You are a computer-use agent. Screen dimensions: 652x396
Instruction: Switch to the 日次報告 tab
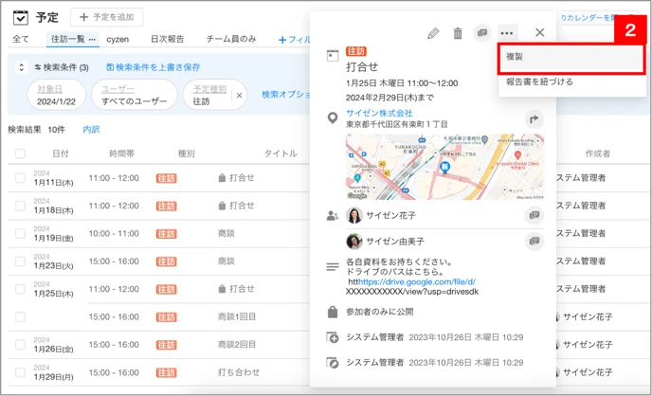(x=167, y=39)
